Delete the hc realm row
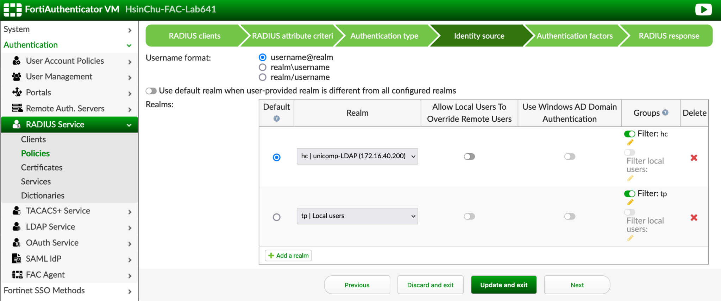The height and width of the screenshot is (301, 721). click(694, 158)
